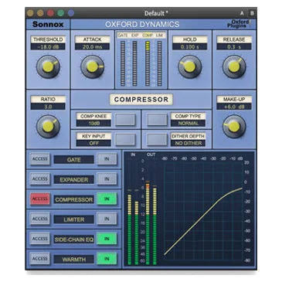Click the Oxford Plugins logo
Image resolution: width=282 pixels, height=282 pixels.
click(x=238, y=24)
